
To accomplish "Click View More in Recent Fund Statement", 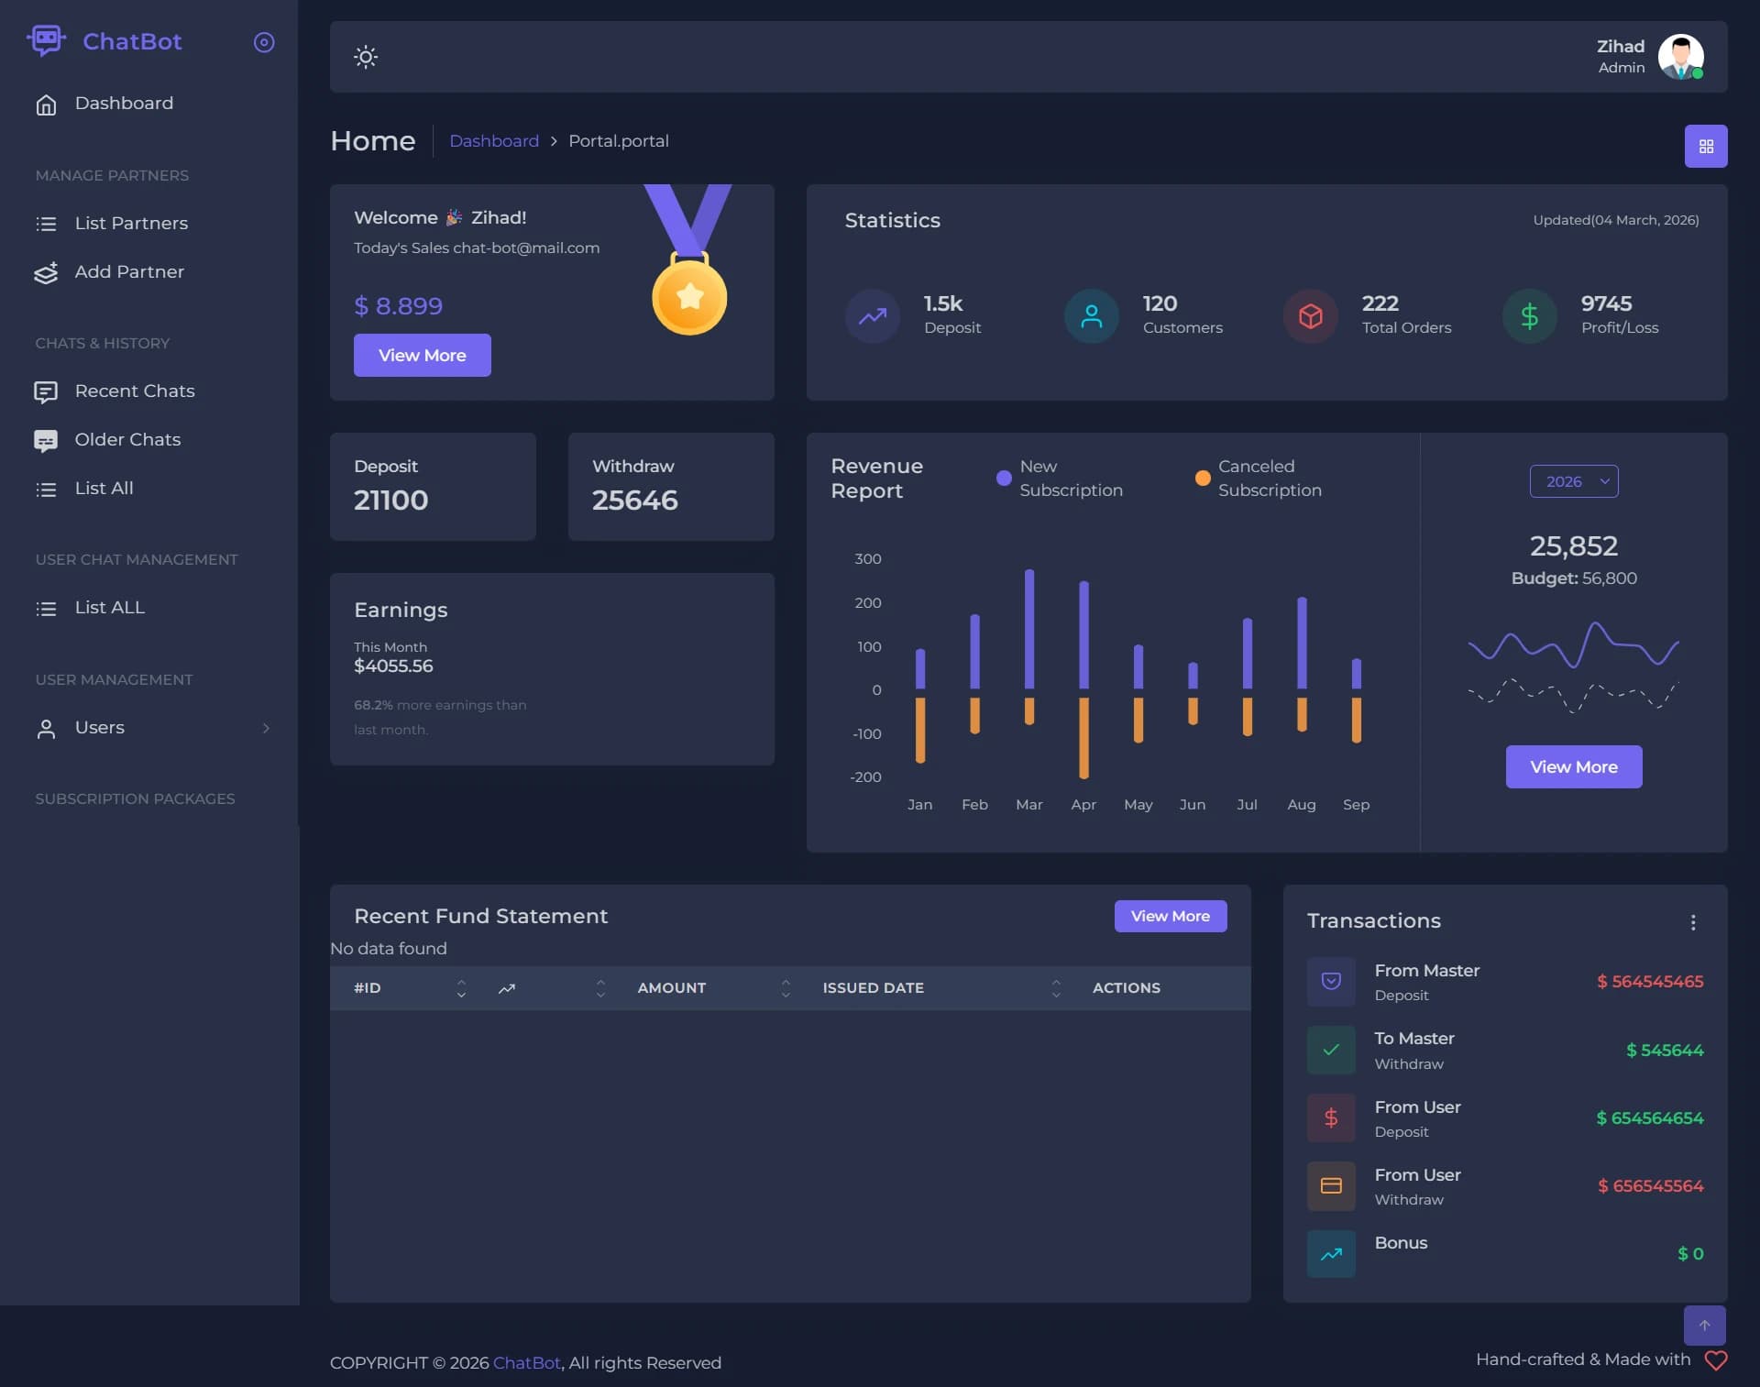I will 1171,916.
